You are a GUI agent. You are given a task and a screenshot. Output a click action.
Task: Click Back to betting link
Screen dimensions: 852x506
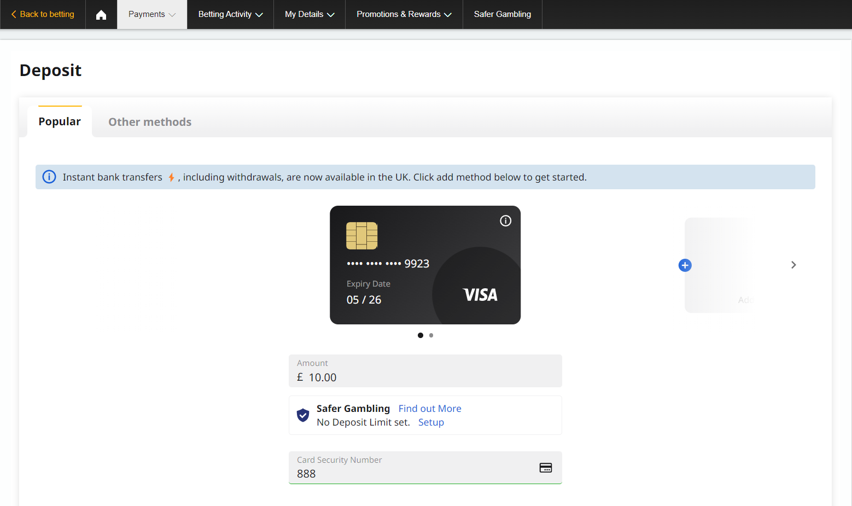pos(43,14)
